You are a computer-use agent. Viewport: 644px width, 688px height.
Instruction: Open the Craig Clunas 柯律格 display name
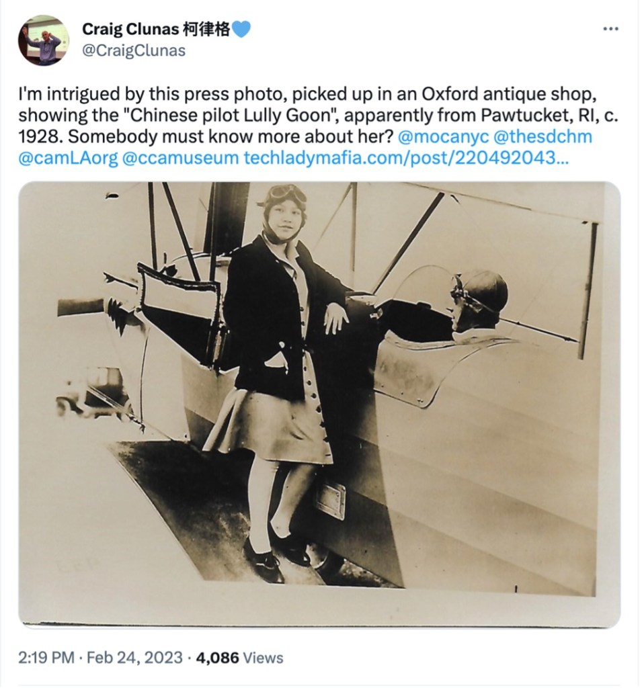click(156, 30)
